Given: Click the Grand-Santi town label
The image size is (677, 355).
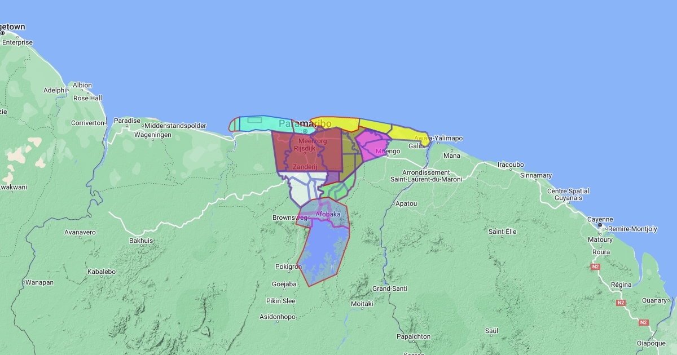Looking at the screenshot, I should point(390,289).
